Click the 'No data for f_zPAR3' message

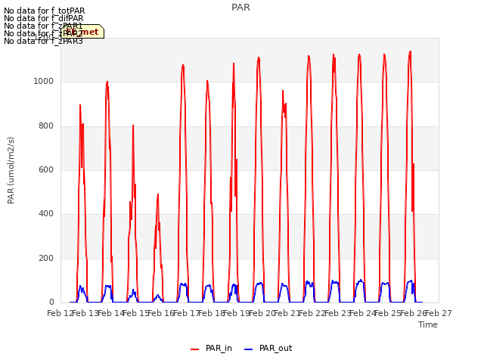coord(43,41)
